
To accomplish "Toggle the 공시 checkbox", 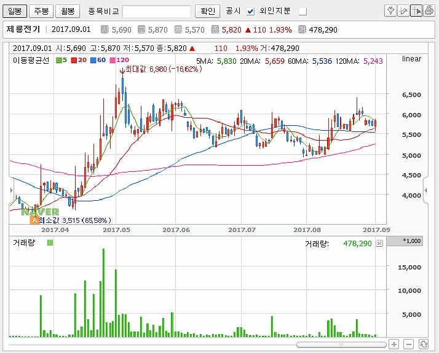I will (x=250, y=11).
